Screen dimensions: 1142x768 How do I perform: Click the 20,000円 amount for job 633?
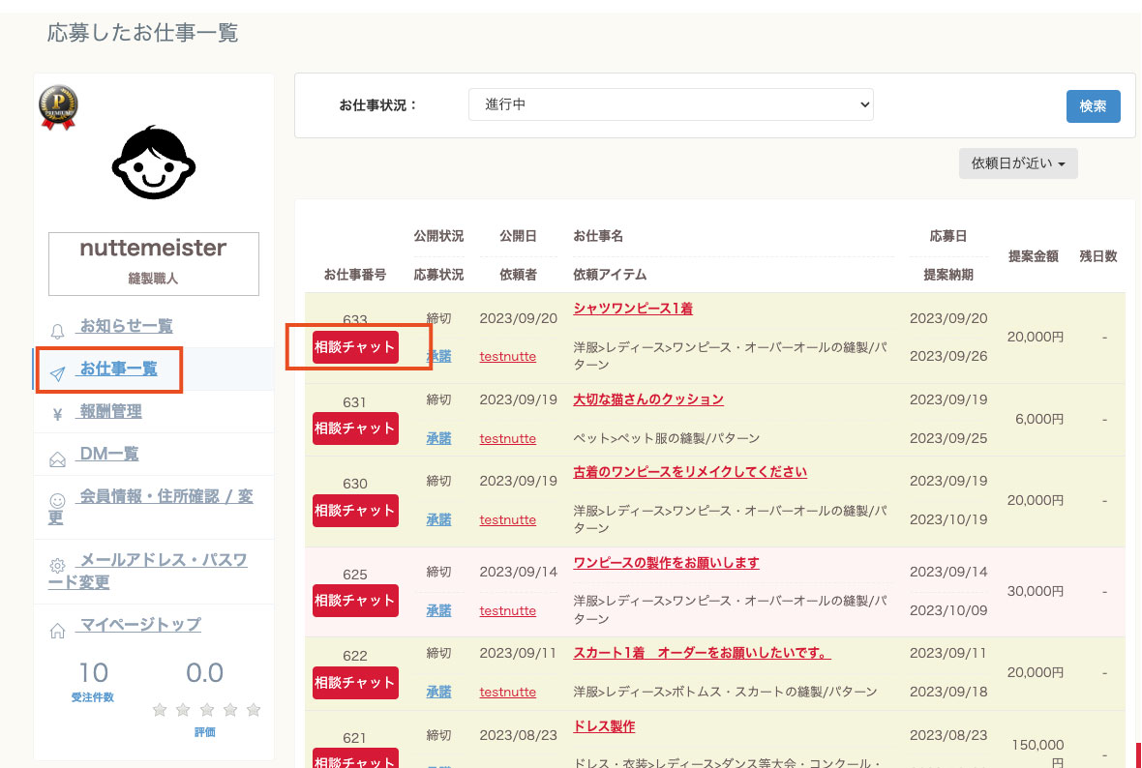(1035, 337)
